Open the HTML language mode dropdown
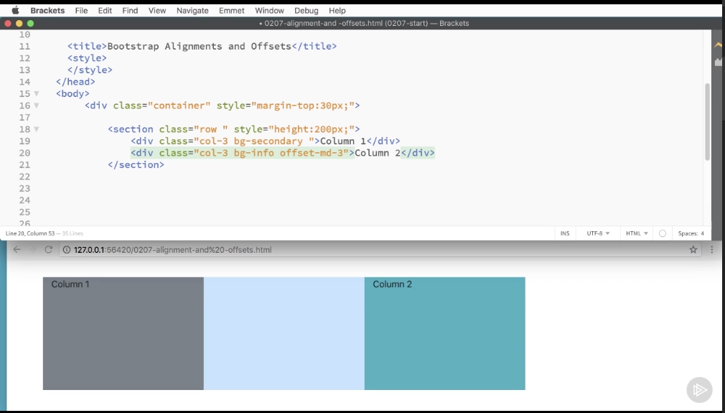Image resolution: width=725 pixels, height=413 pixels. pos(637,233)
